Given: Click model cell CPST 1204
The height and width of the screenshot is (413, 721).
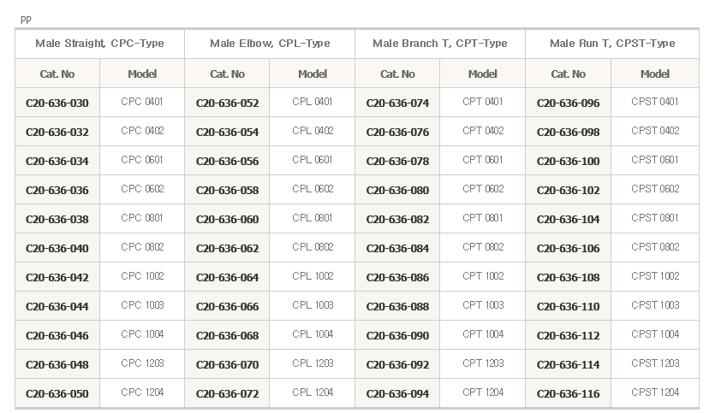Looking at the screenshot, I should [655, 392].
